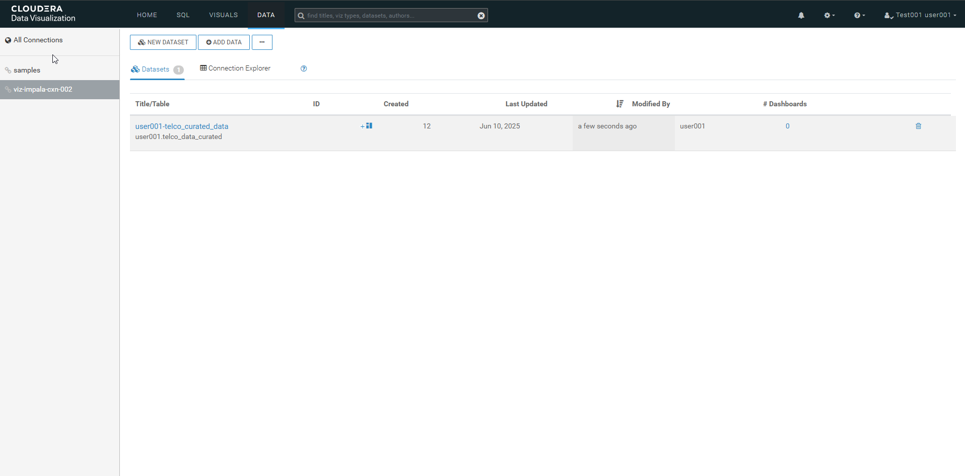Sort by Modified By column header
965x476 pixels.
651,104
